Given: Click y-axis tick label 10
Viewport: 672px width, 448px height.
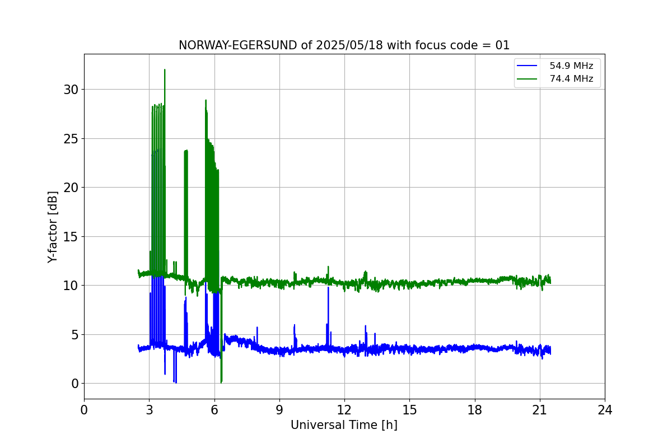Looking at the screenshot, I should click(72, 286).
